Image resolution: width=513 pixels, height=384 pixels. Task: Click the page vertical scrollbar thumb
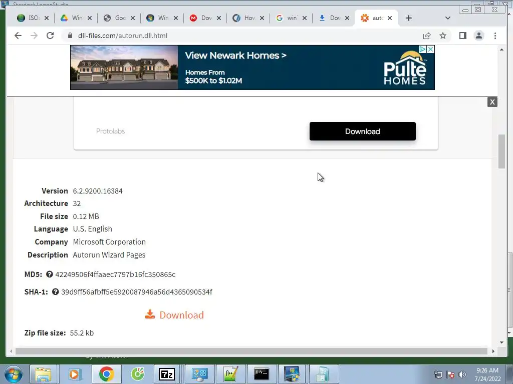pos(501,151)
